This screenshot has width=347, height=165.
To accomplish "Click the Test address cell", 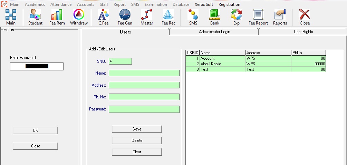I will [268, 69].
